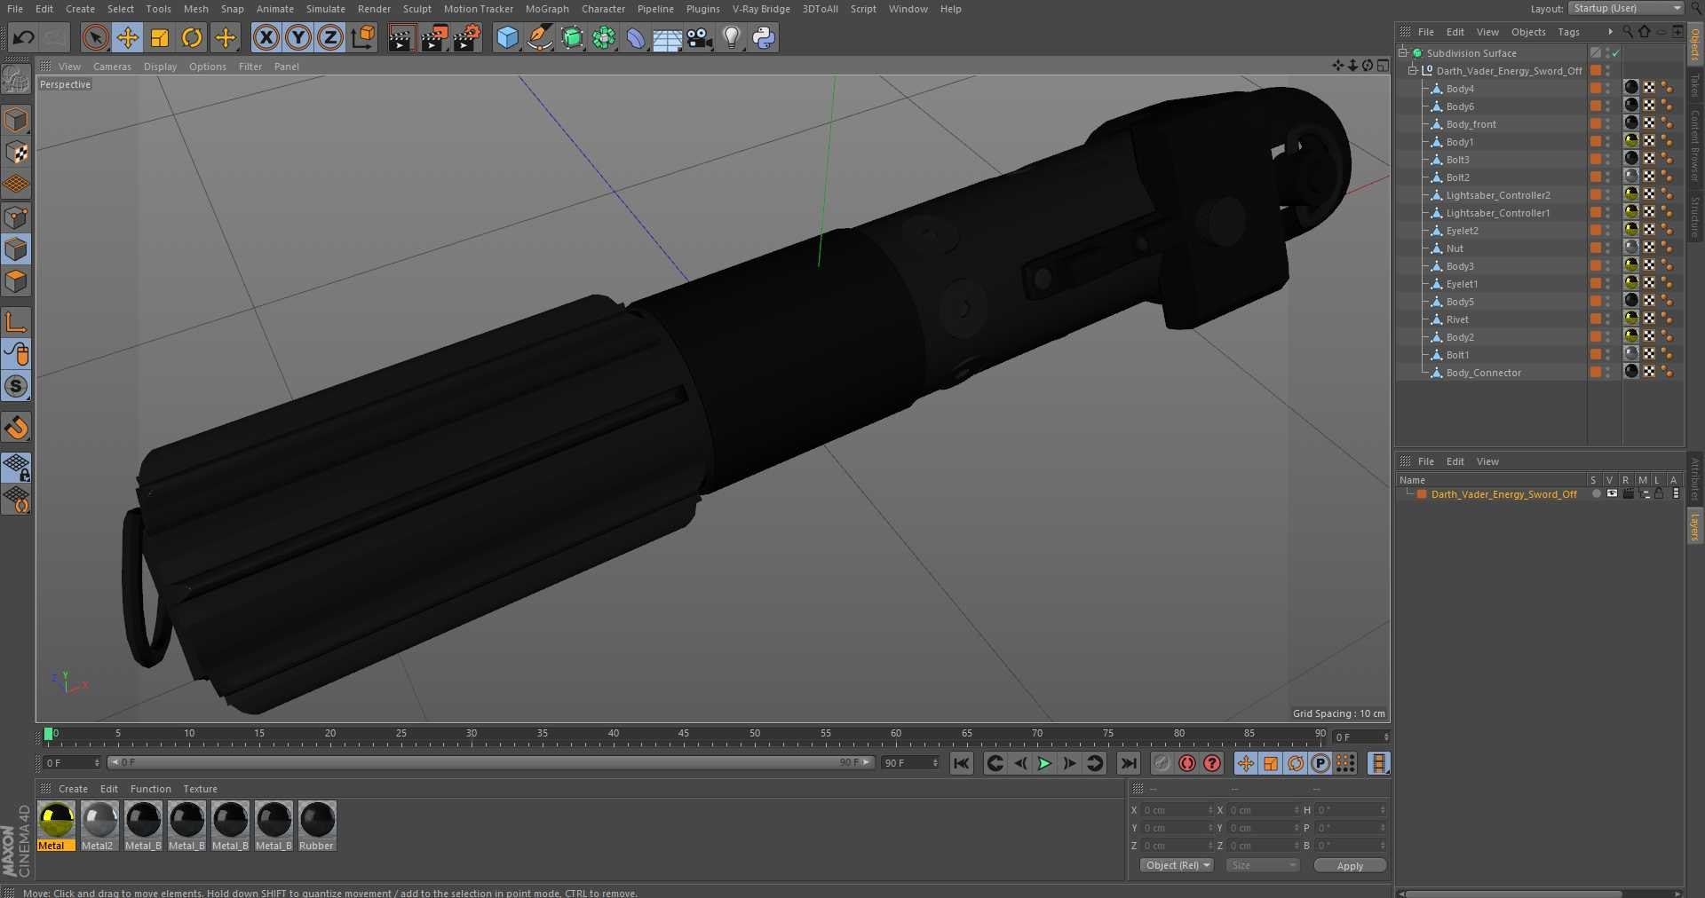This screenshot has width=1705, height=898.
Task: Open the Spline pen tool
Action: tap(539, 37)
